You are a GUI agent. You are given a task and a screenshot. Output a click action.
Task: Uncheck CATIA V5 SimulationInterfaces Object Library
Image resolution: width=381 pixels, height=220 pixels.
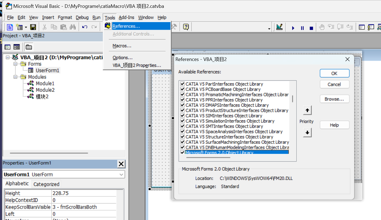click(183, 121)
